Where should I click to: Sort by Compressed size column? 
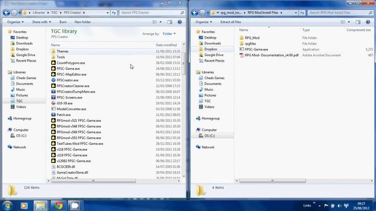tap(358, 30)
